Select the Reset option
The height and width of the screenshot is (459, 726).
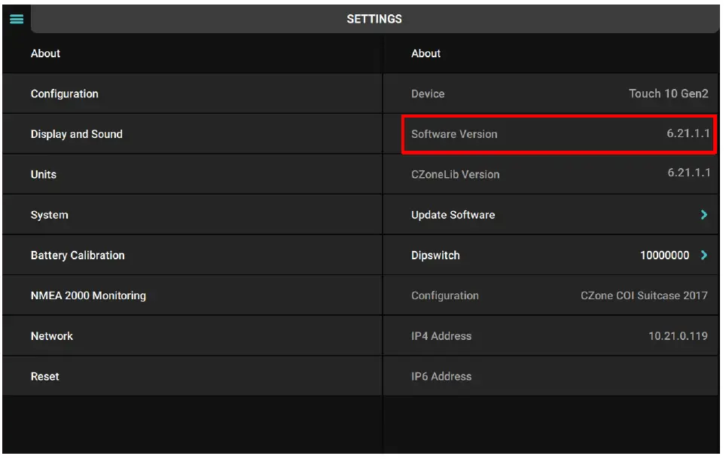[x=192, y=376]
